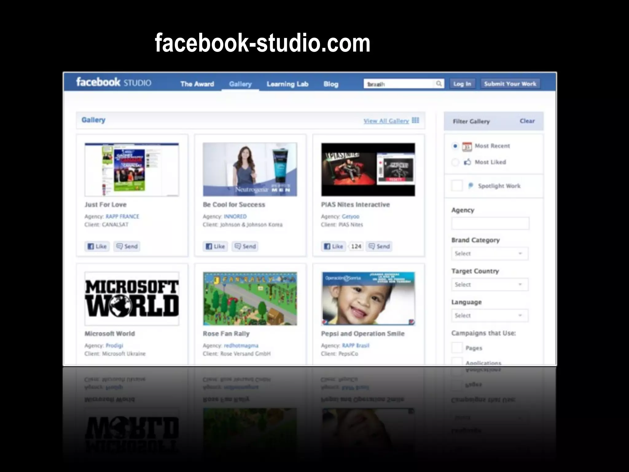This screenshot has height=472, width=629.
Task: Open the Be Cool for Success thumbnail
Action: 250,169
